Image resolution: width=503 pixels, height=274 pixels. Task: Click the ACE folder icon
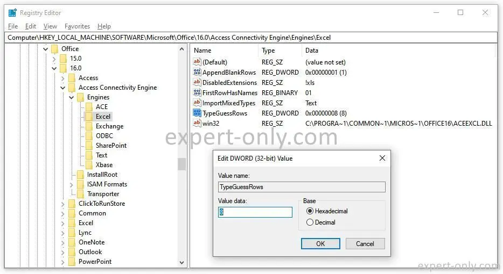(89, 106)
